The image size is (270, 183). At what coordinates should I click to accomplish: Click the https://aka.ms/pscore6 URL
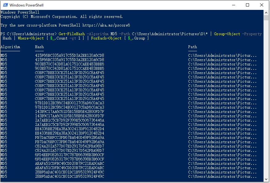[x=106, y=25]
